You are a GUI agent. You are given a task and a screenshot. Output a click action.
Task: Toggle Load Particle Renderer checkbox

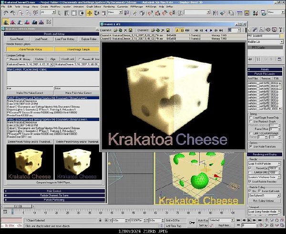tap(250, 182)
